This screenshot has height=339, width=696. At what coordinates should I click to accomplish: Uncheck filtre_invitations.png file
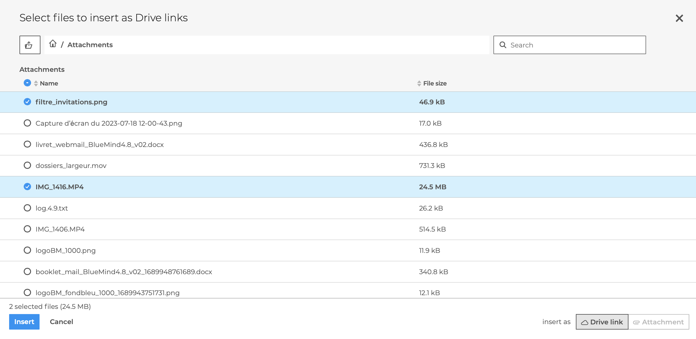27,102
